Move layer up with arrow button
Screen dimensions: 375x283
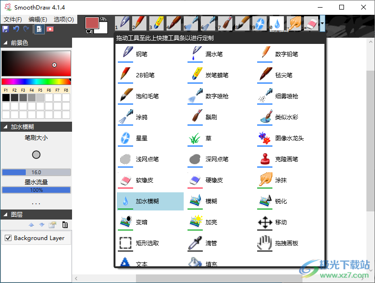coord(31,225)
